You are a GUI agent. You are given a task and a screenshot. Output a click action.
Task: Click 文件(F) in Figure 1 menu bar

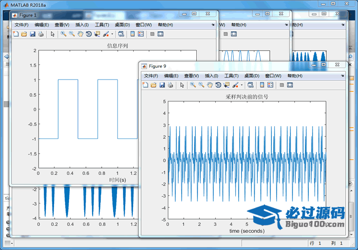(x=22, y=24)
